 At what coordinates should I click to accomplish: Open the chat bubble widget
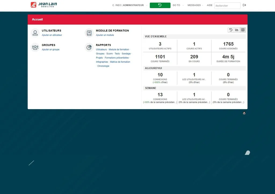(247, 153)
